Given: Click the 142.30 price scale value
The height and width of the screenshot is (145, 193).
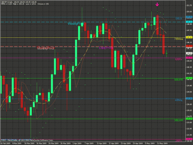Looking at the screenshot, I should [x=189, y=67].
